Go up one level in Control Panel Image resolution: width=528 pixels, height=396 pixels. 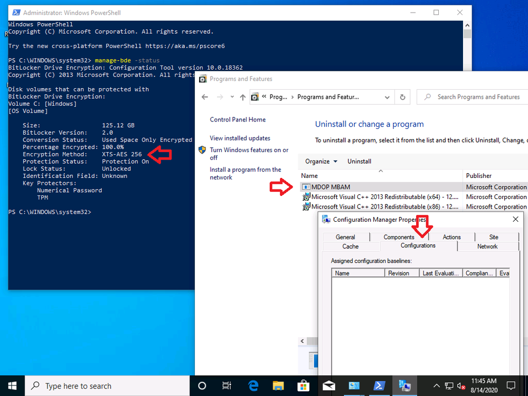243,97
